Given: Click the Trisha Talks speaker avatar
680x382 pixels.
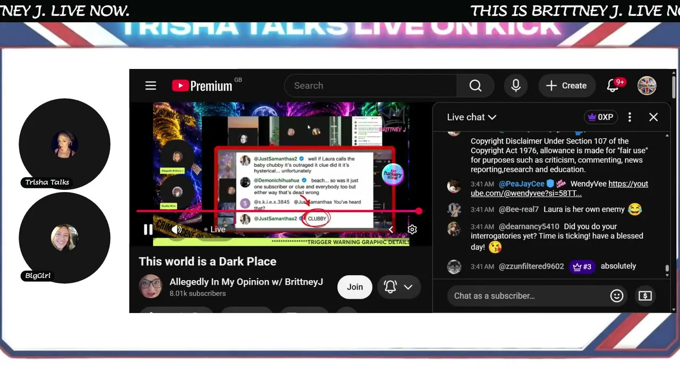Looking at the screenshot, I should click(64, 144).
